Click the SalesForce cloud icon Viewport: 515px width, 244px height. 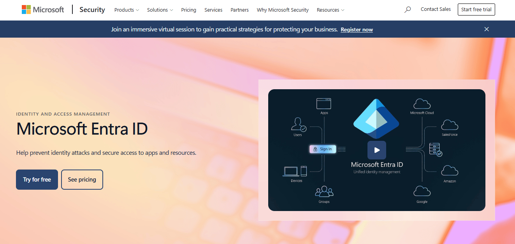pyautogui.click(x=450, y=125)
